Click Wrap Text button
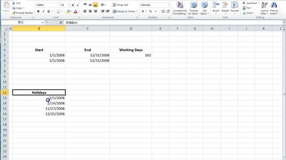The image size is (286, 160). click(120, 5)
